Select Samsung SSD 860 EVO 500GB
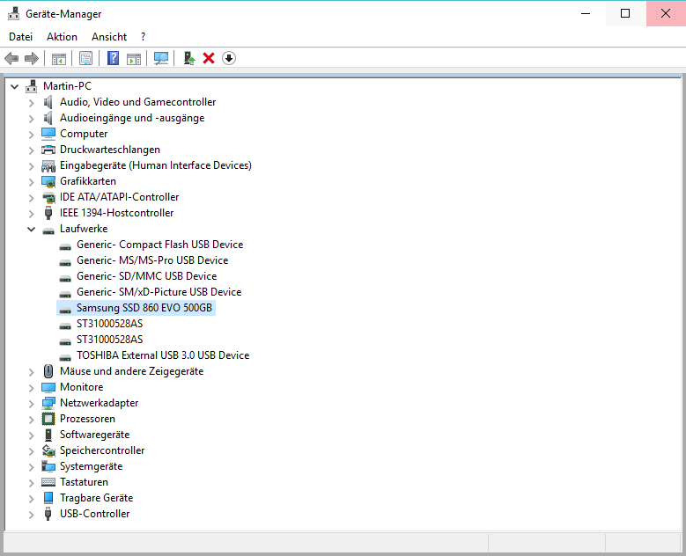The height and width of the screenshot is (556, 686). (x=144, y=308)
